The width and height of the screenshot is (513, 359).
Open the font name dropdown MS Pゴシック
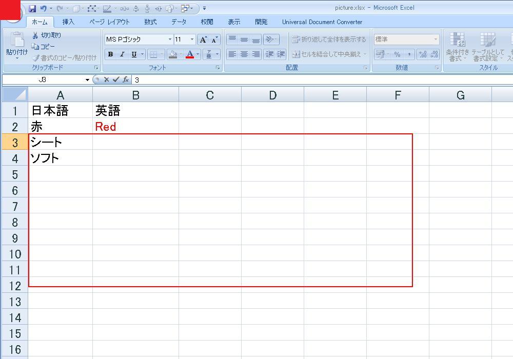pos(170,39)
